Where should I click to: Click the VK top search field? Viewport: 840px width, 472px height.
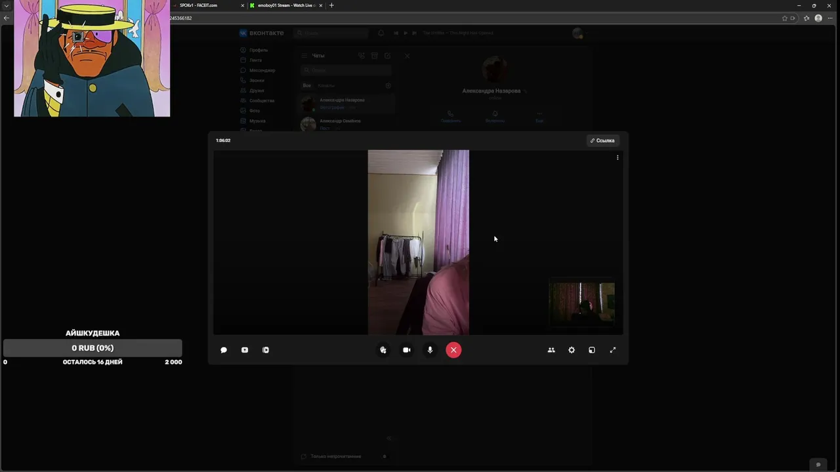[331, 33]
